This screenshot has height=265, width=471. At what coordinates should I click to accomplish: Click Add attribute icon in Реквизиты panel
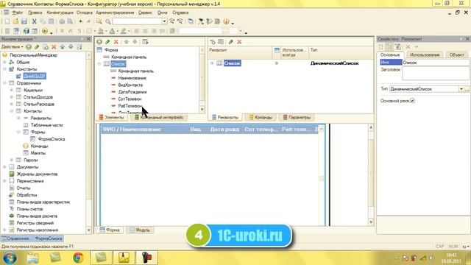pyautogui.click(x=213, y=42)
